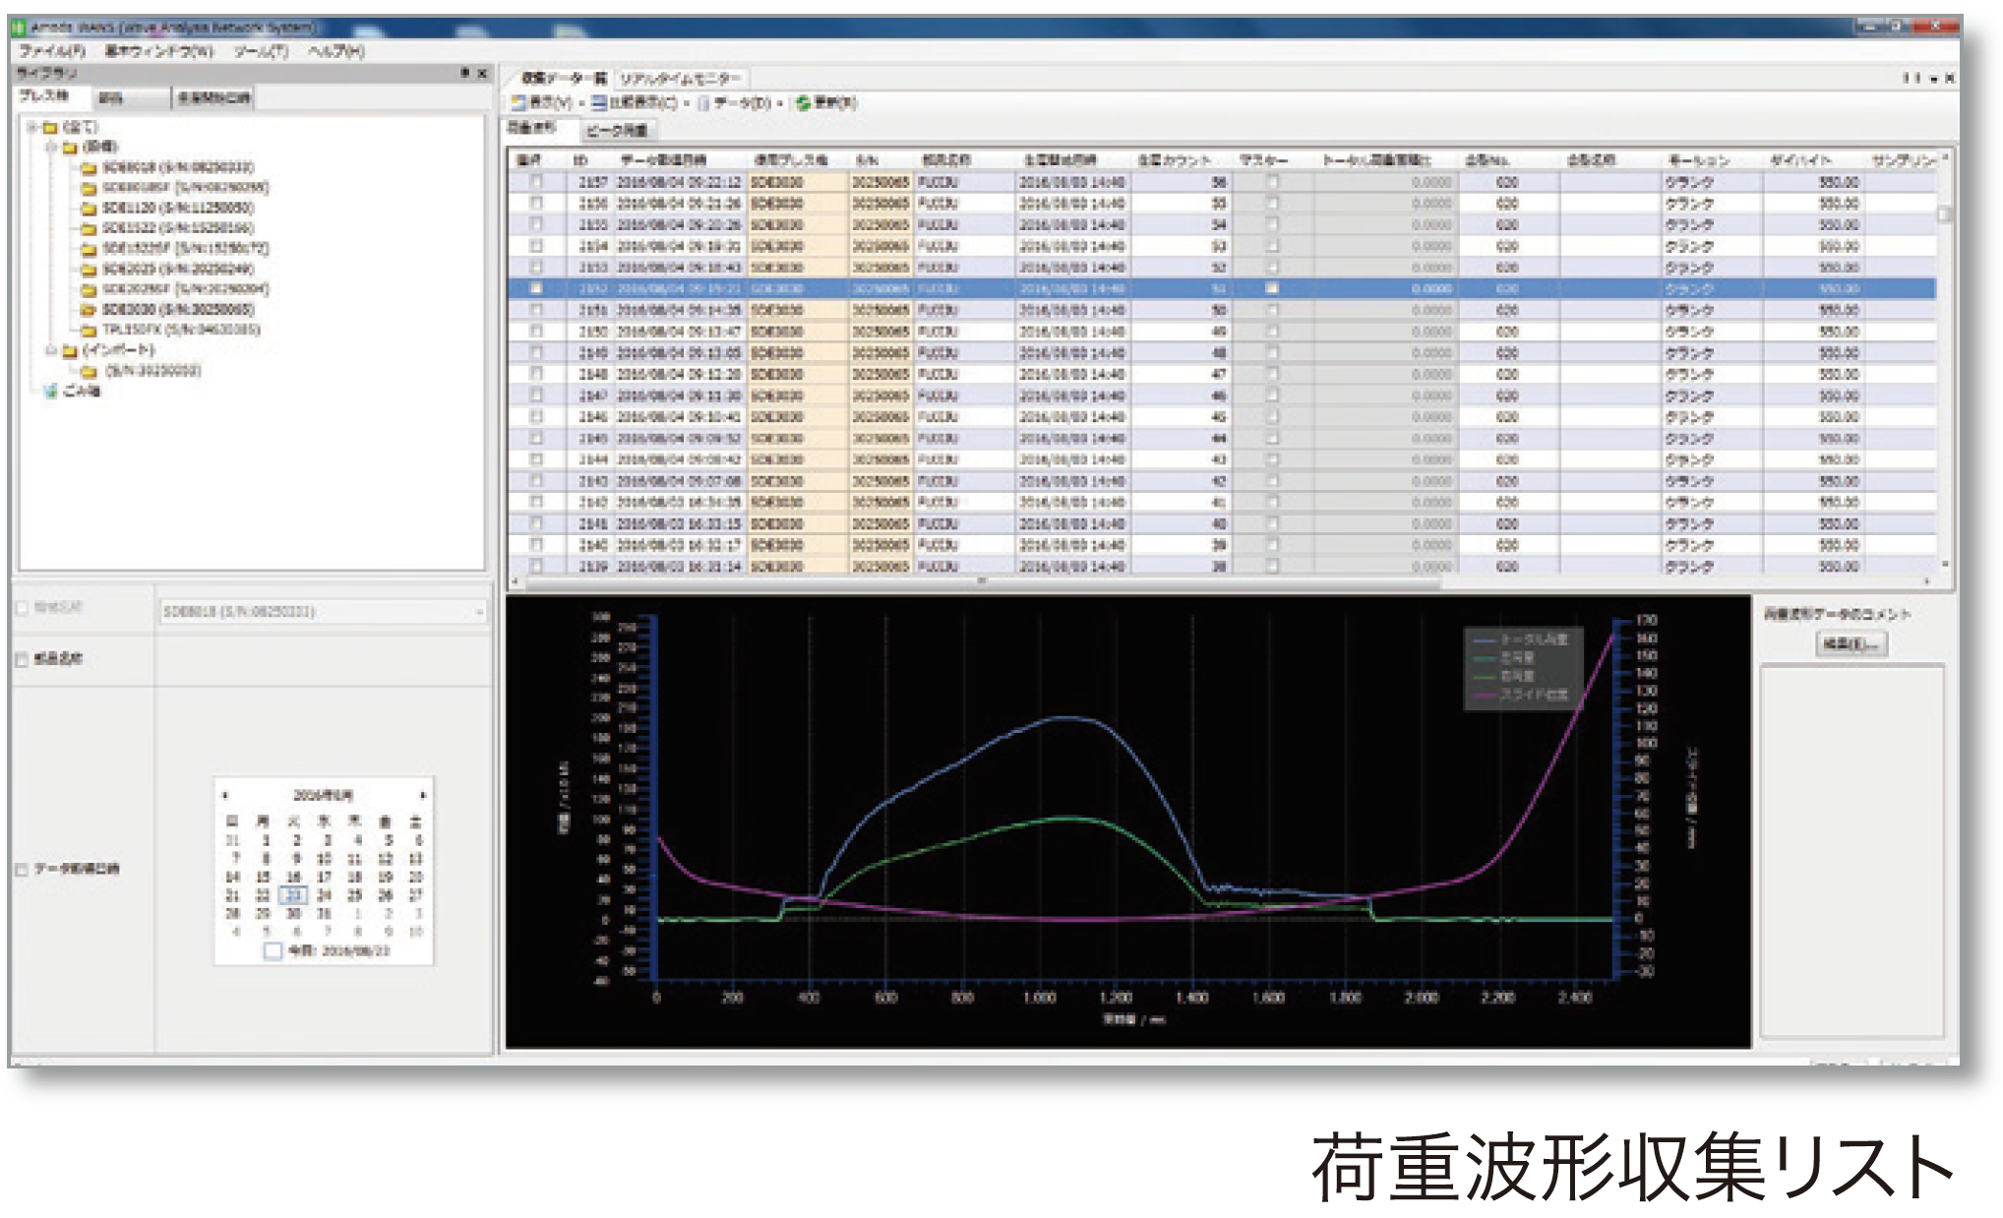Click the SDE8018 folder icon in tree
This screenshot has width=2003, height=1218.
pos(89,167)
